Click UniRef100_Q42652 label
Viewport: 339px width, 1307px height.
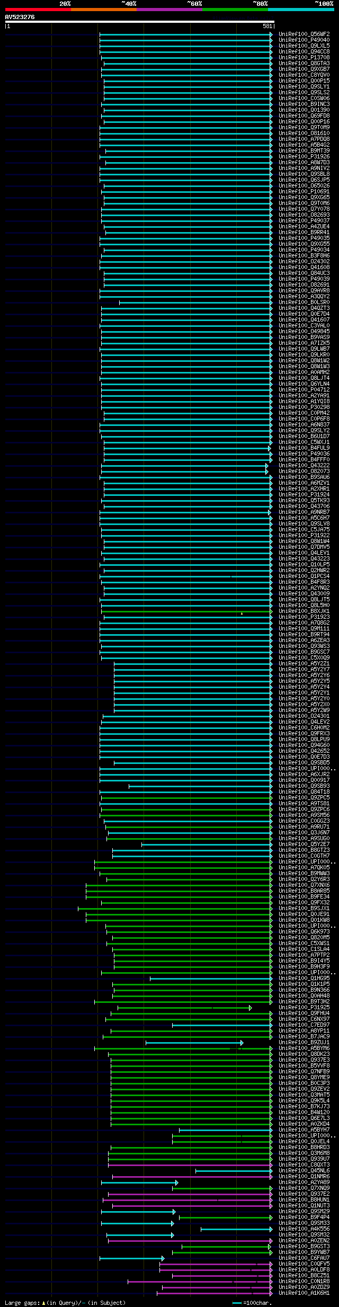[304, 751]
